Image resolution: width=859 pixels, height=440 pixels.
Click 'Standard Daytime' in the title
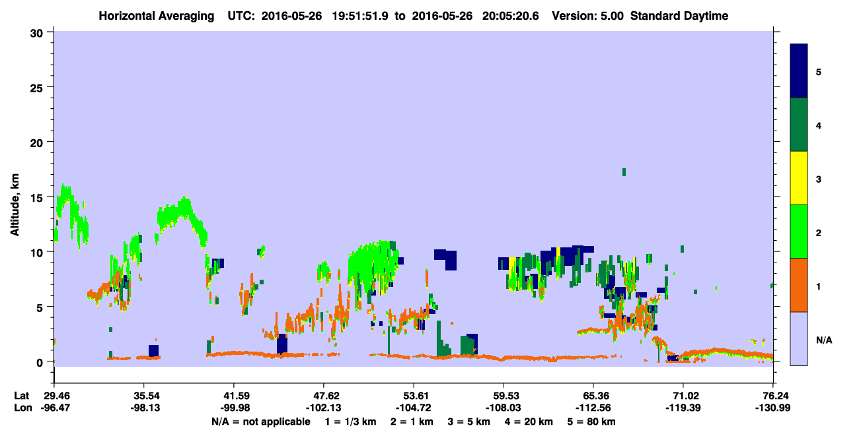click(679, 16)
